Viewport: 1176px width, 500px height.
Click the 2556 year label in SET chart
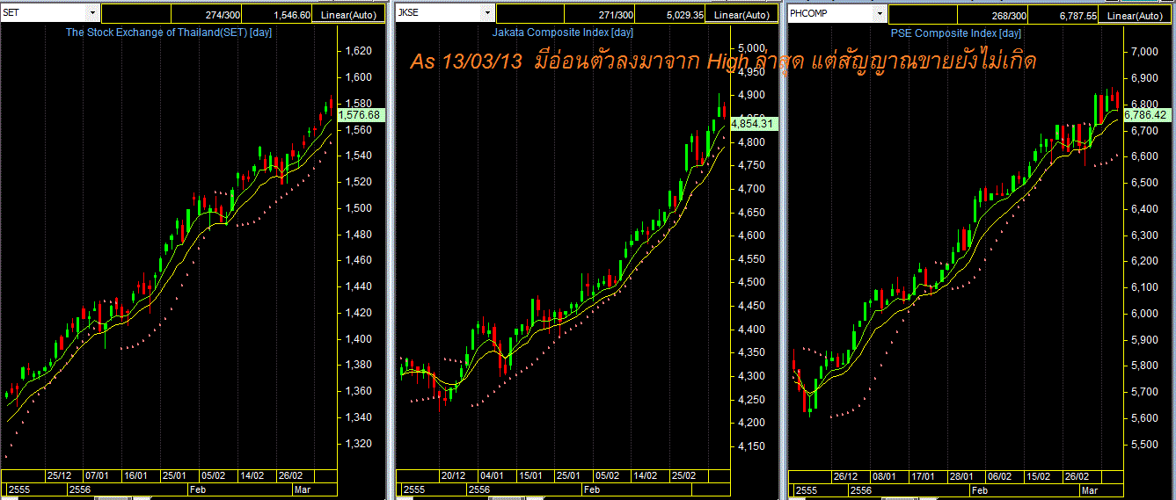point(80,489)
